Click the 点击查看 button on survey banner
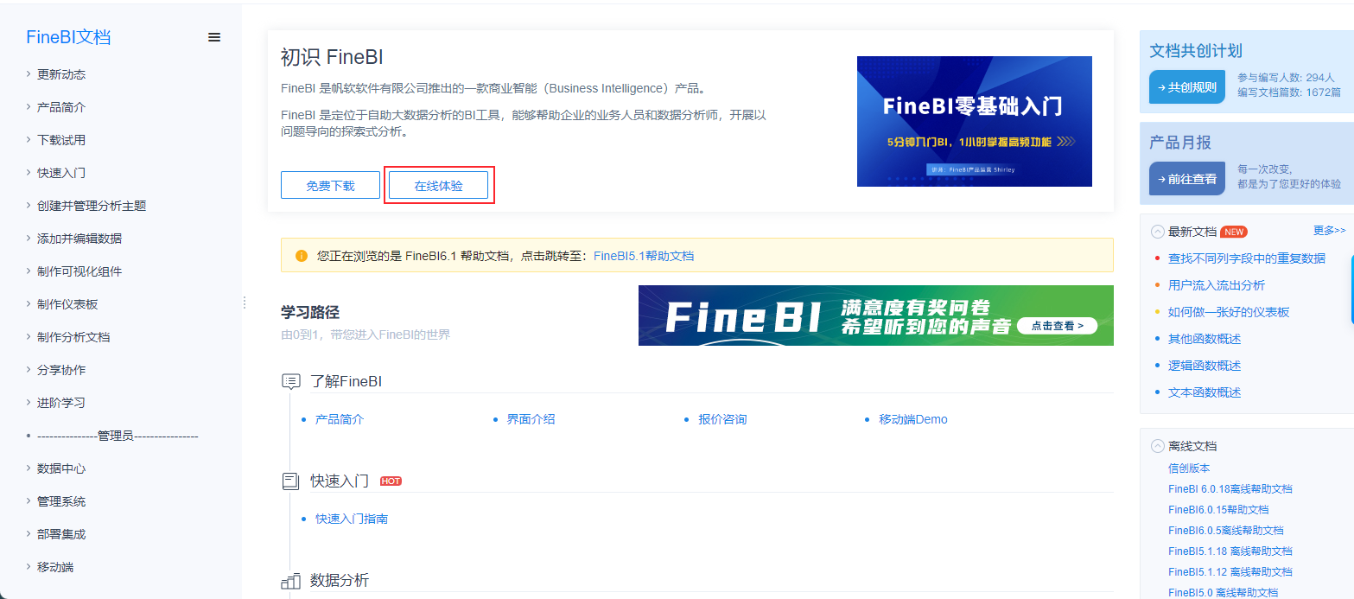Viewport: 1354px width, 599px height. point(1057,326)
